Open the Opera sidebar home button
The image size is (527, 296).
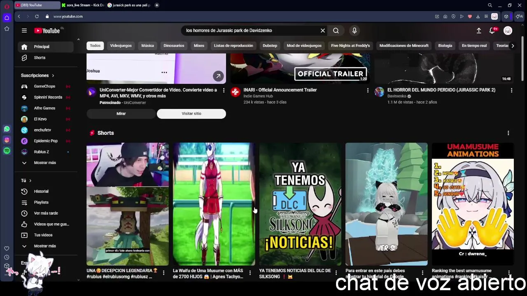(7, 18)
